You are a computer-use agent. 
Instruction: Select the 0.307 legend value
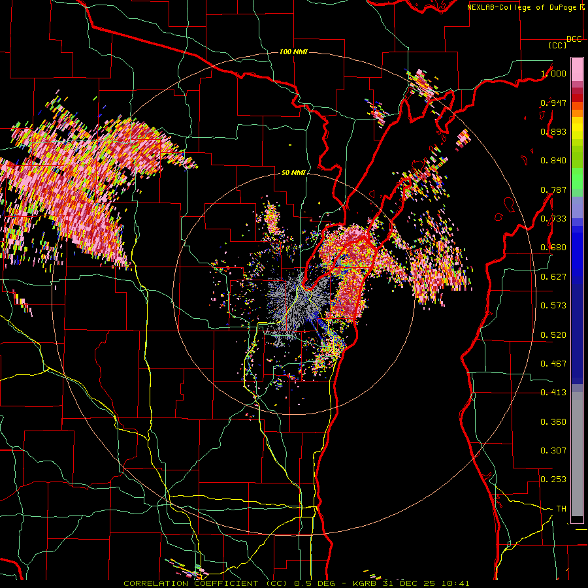pos(553,451)
